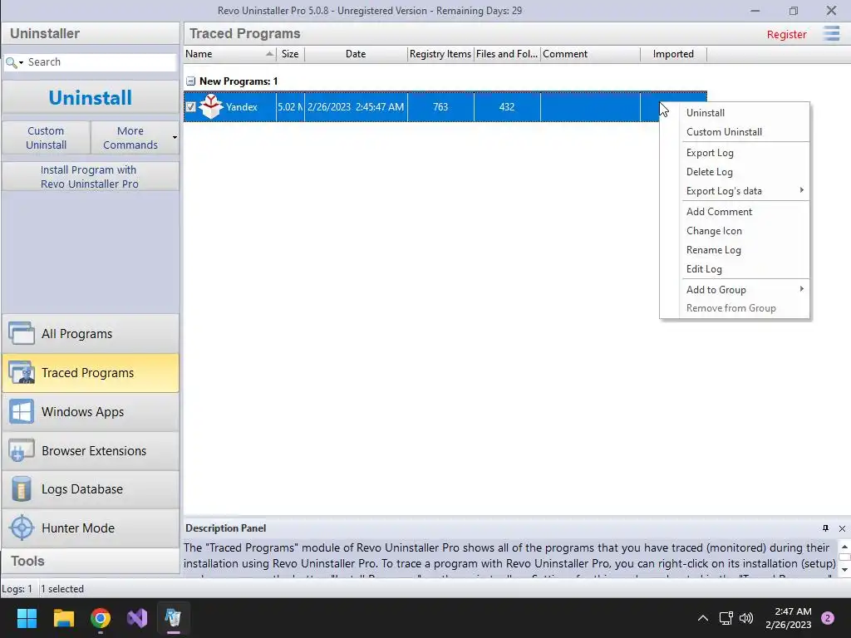This screenshot has width=851, height=638.
Task: Click the Custom Uninstall sidebar button
Action: pyautogui.click(x=47, y=138)
